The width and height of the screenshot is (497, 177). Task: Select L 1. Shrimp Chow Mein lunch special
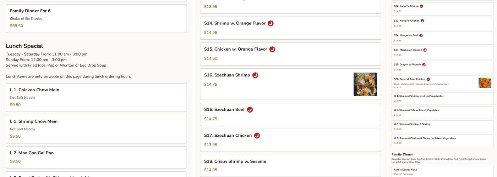click(x=96, y=129)
